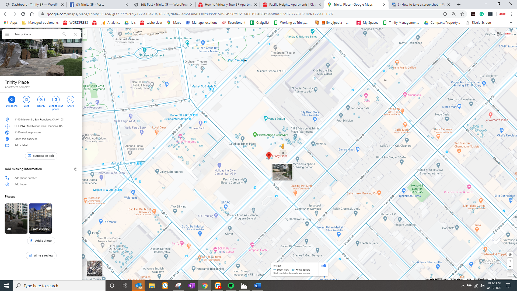
Task: Open Word from taskbar
Action: [257, 286]
